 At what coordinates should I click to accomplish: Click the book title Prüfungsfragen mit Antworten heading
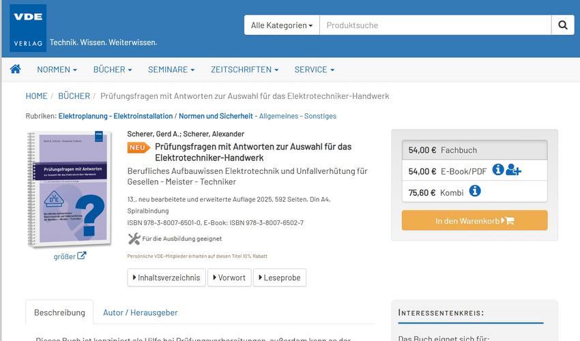click(253, 152)
